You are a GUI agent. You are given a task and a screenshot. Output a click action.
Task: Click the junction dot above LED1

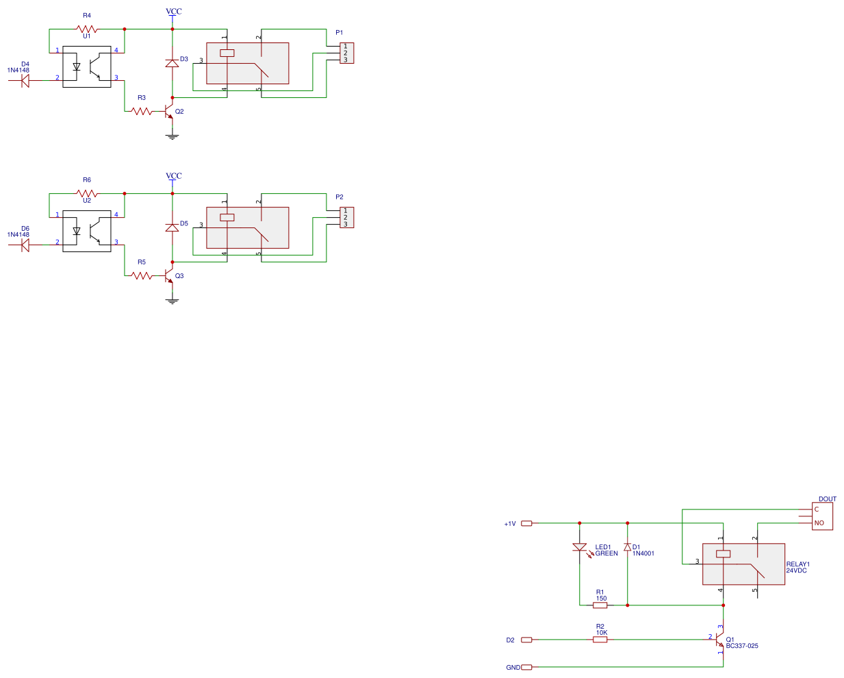pos(580,523)
